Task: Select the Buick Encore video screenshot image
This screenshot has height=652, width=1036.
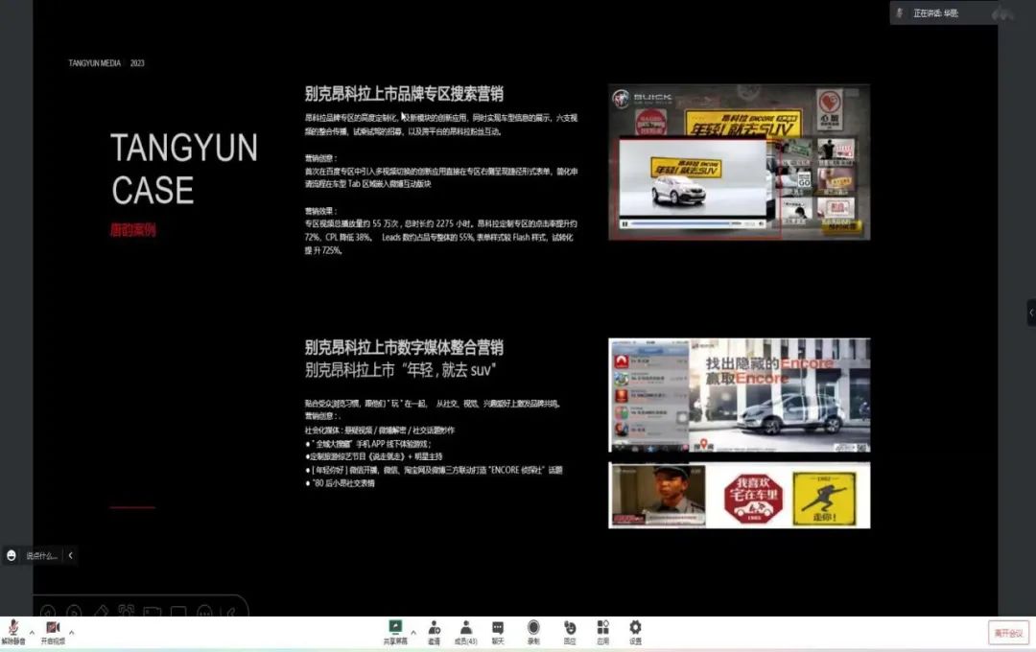Action: tap(740, 162)
